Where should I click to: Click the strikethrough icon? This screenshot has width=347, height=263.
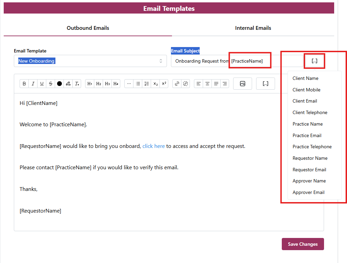51,84
